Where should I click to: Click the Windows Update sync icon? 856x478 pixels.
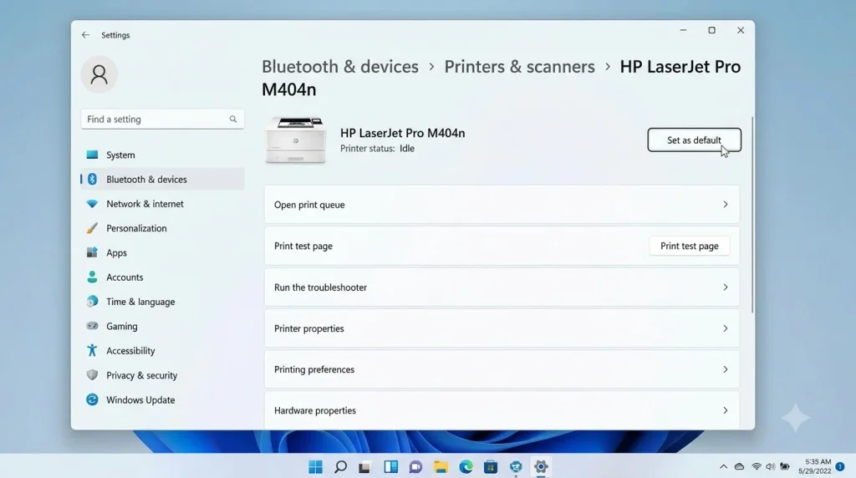[92, 399]
